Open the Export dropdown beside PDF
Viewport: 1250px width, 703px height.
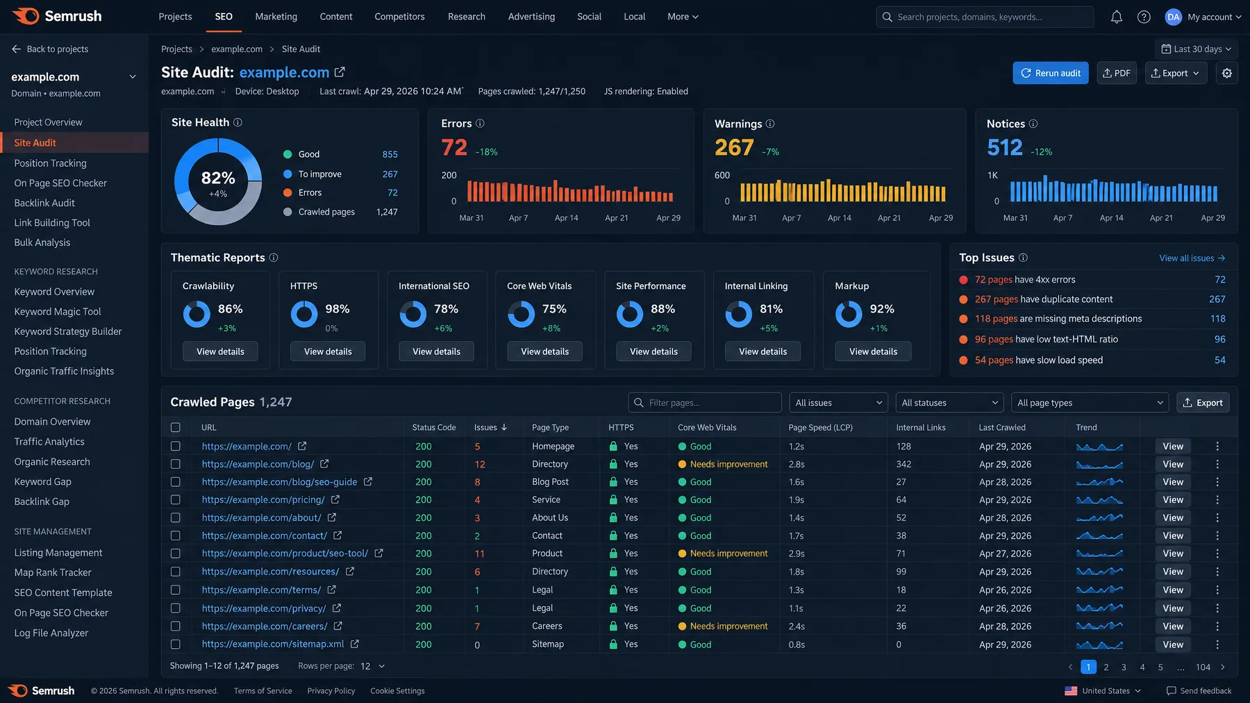[x=1176, y=73]
